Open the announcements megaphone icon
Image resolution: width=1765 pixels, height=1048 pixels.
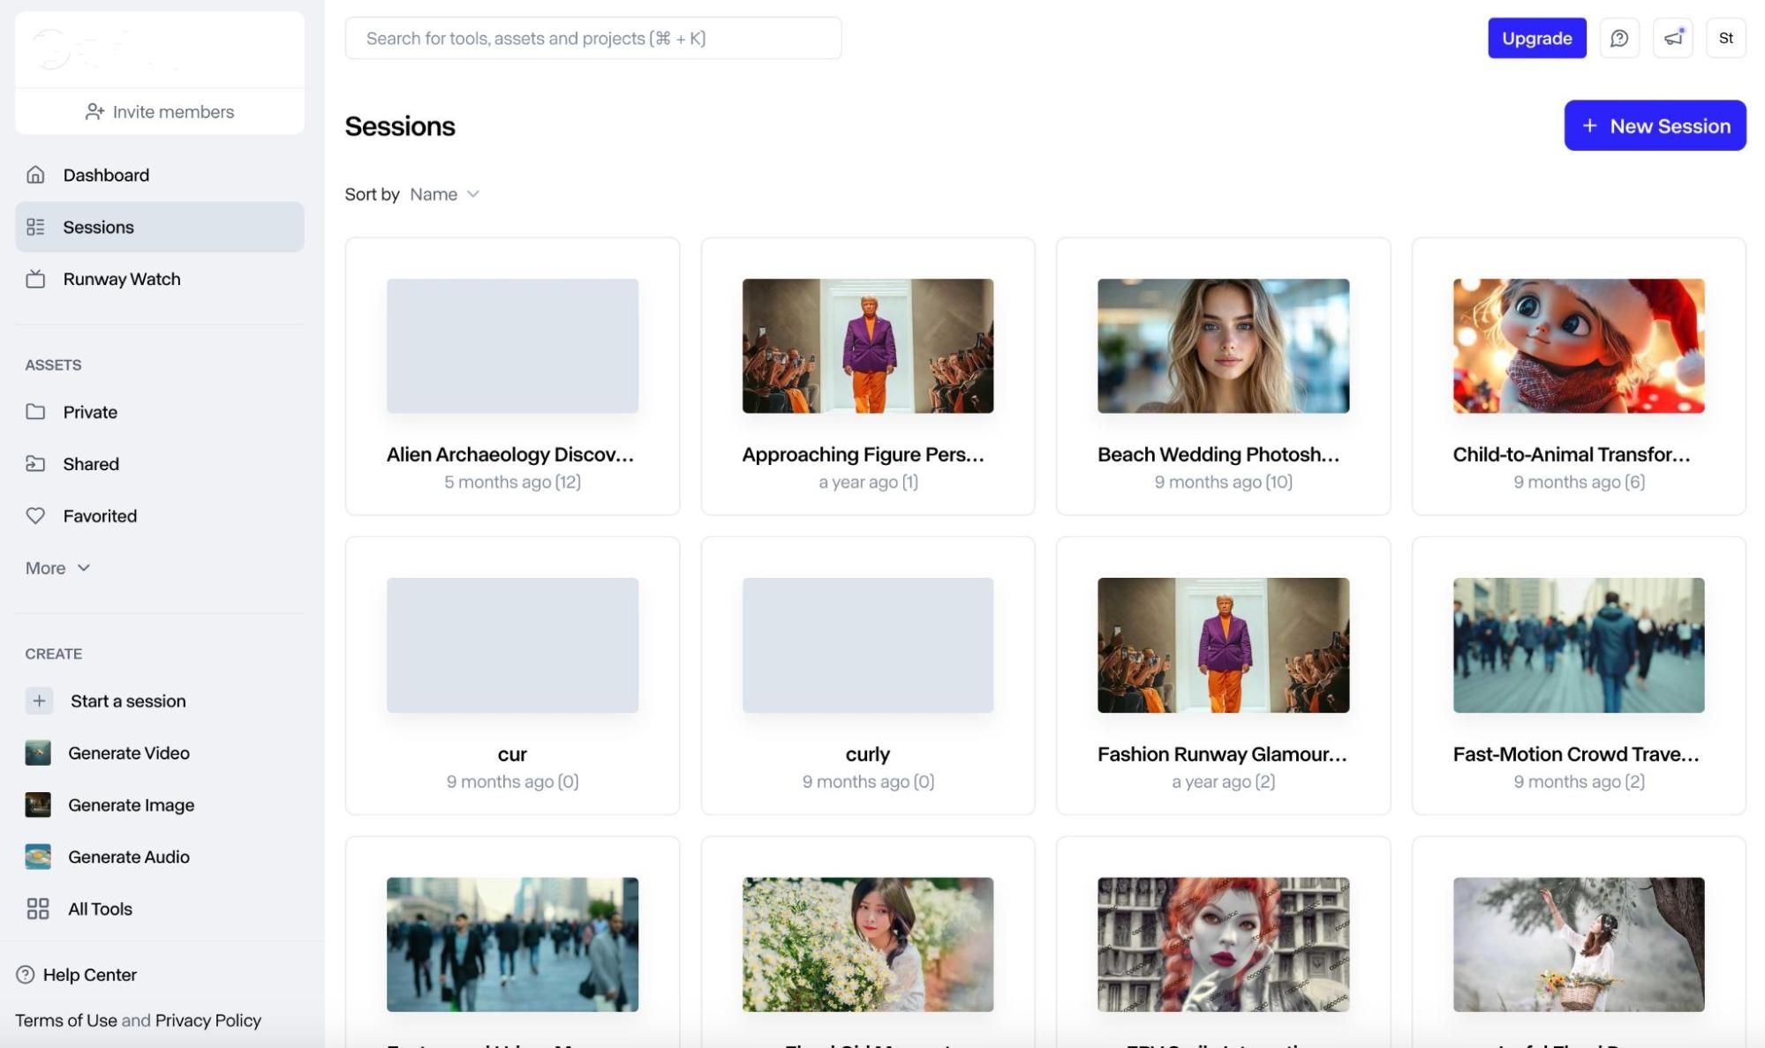pos(1673,38)
